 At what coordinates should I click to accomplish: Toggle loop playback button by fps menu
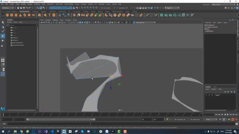pos(220,119)
